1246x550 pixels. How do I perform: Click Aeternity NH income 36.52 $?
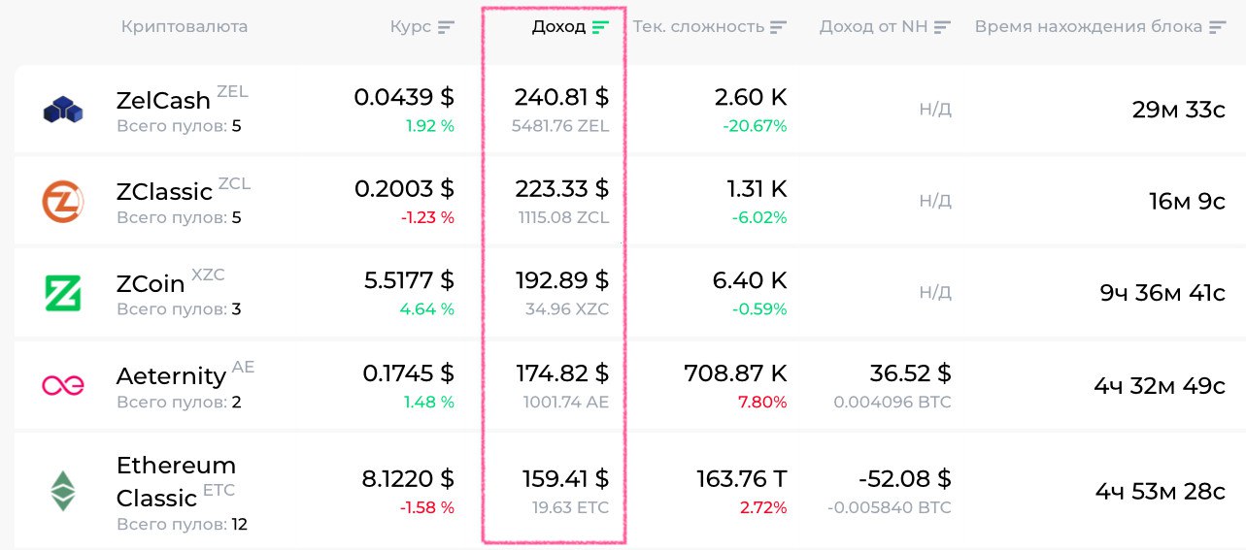point(910,373)
